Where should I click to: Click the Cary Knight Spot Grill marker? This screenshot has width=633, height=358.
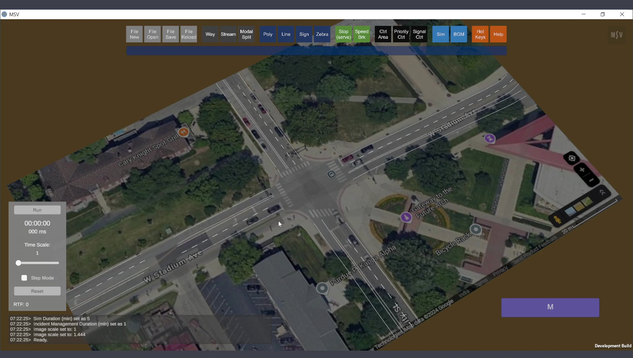[x=183, y=132]
